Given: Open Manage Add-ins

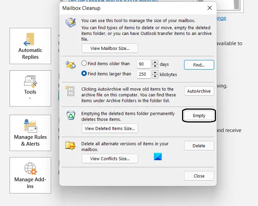Looking at the screenshot, I should coord(30,175).
